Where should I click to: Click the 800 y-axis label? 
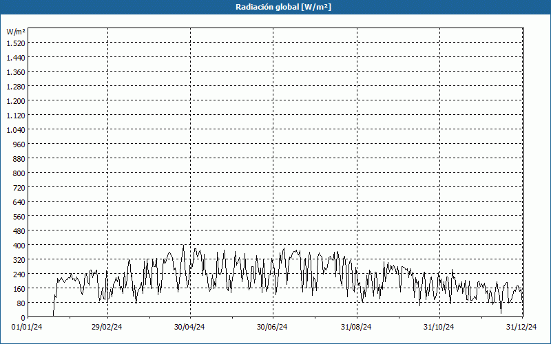click(20, 173)
